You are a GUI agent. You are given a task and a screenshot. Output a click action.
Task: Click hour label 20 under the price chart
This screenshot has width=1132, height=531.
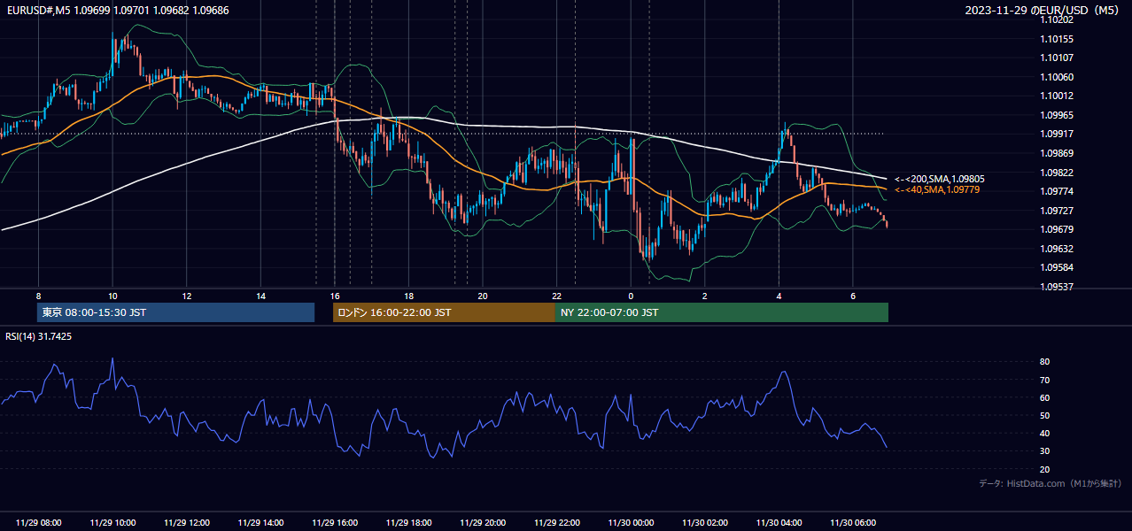(x=483, y=296)
